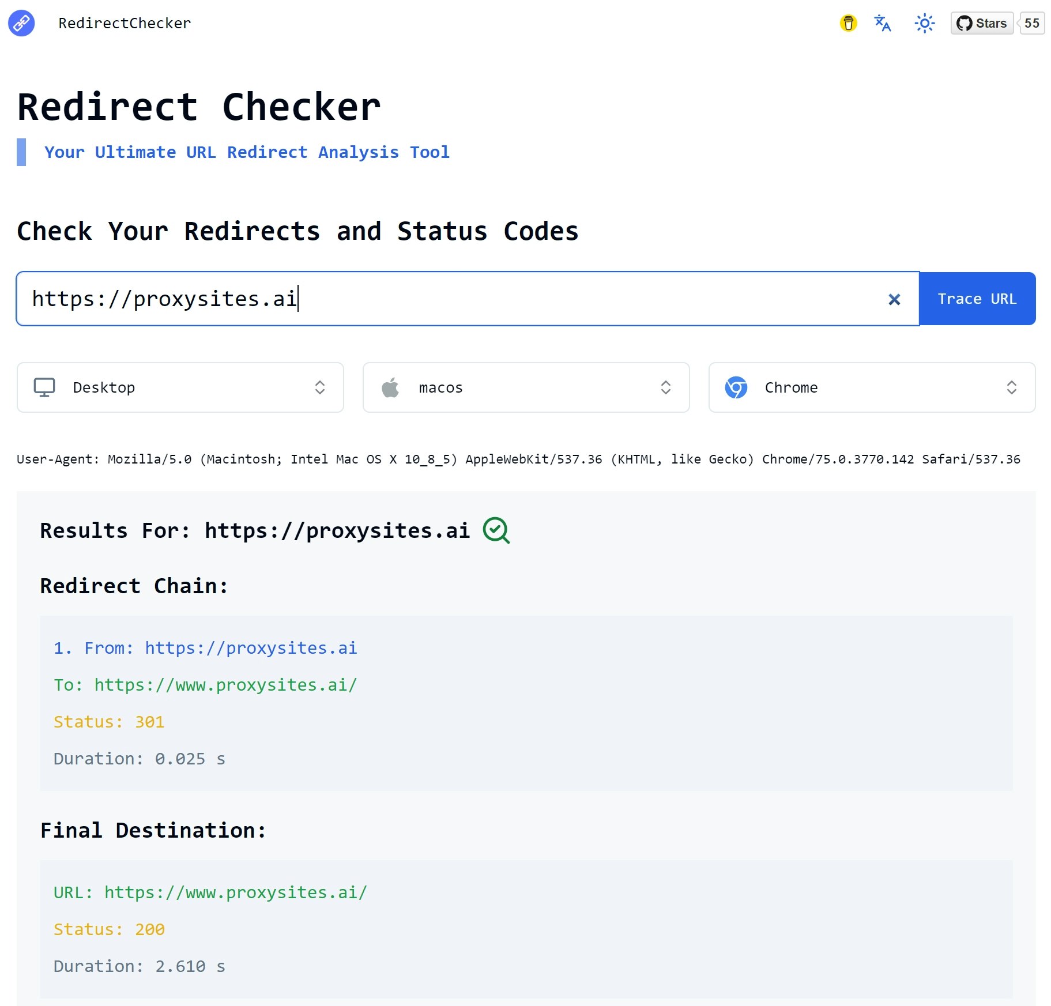The image size is (1051, 1006).
Task: Open the Desktop device dropdown
Action: 180,387
